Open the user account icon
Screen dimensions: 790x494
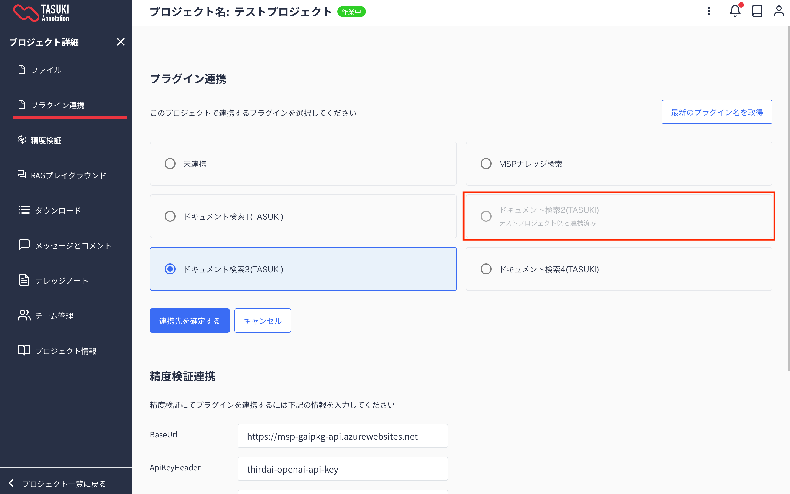coord(778,12)
